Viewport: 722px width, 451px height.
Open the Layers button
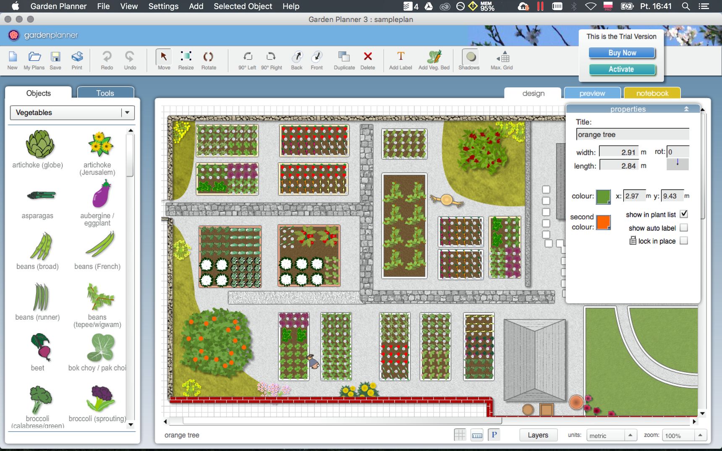click(538, 435)
